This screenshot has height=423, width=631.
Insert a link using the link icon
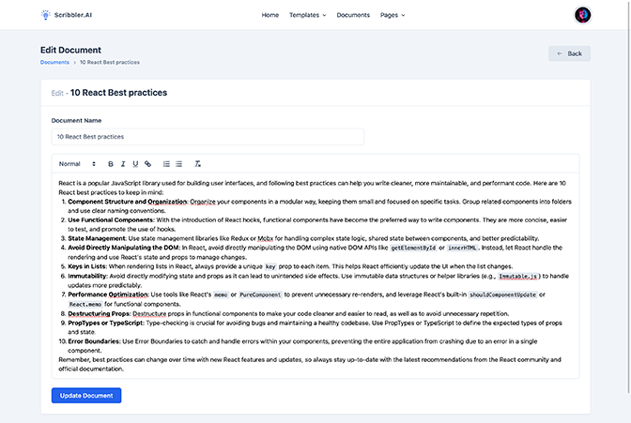147,164
